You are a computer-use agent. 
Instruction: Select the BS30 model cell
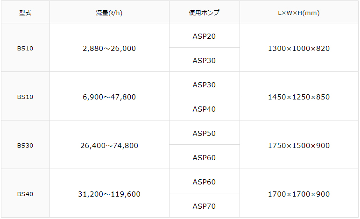tap(25, 146)
